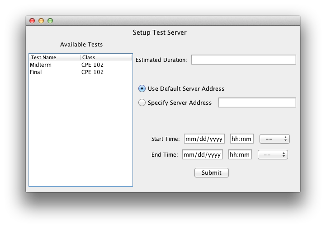The image size is (326, 228).
Task: Sort by the Class column header
Action: pos(106,58)
